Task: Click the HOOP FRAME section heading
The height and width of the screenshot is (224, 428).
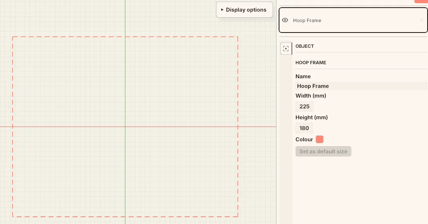Action: click(311, 63)
